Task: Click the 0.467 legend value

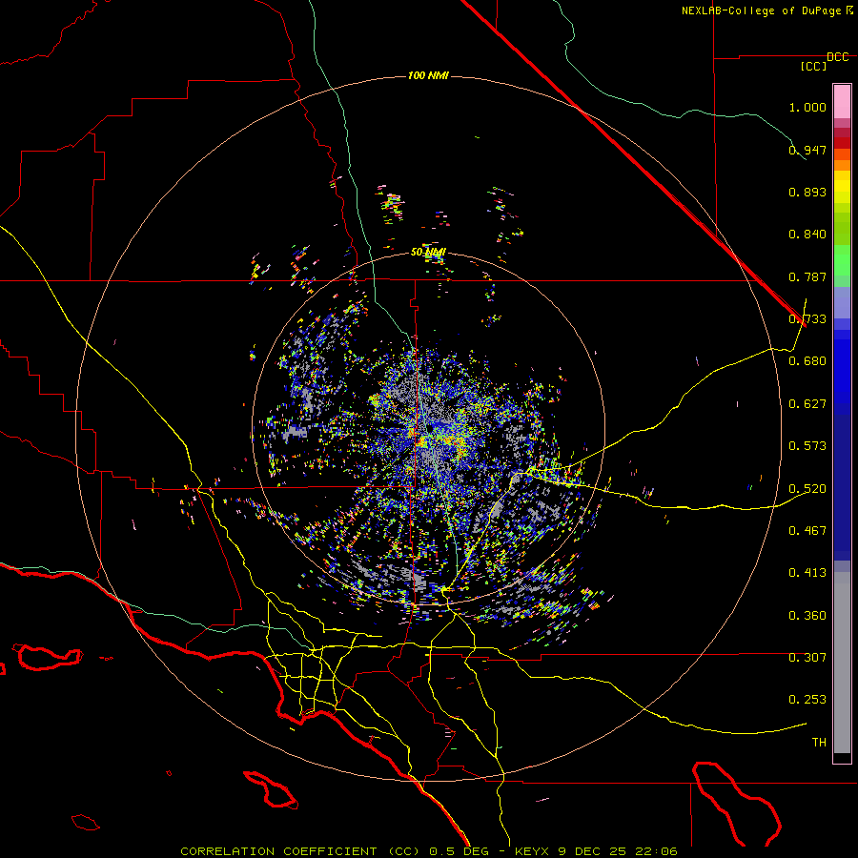Action: click(x=807, y=531)
